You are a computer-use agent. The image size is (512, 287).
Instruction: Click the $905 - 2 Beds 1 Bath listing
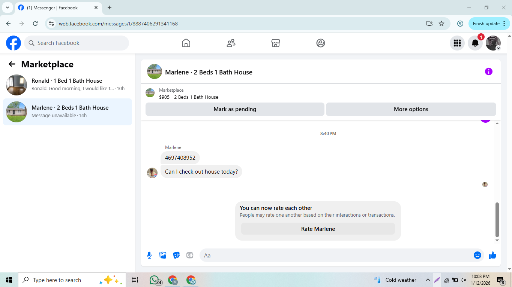pos(189,97)
